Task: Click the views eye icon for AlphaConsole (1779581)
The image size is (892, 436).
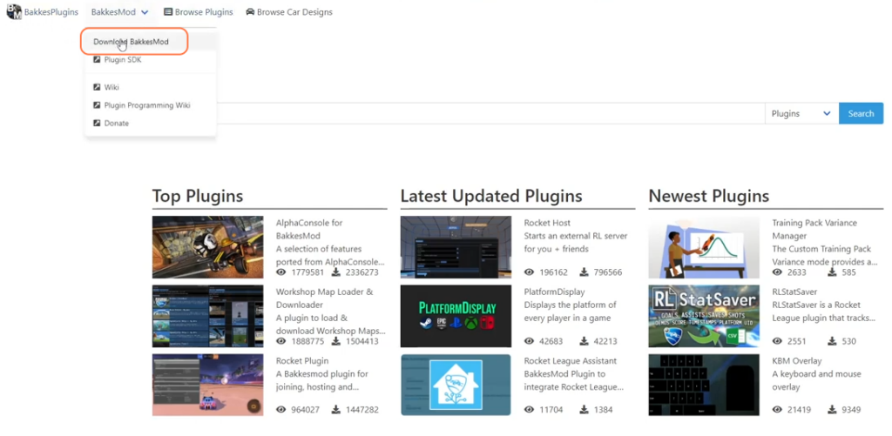Action: tap(281, 272)
